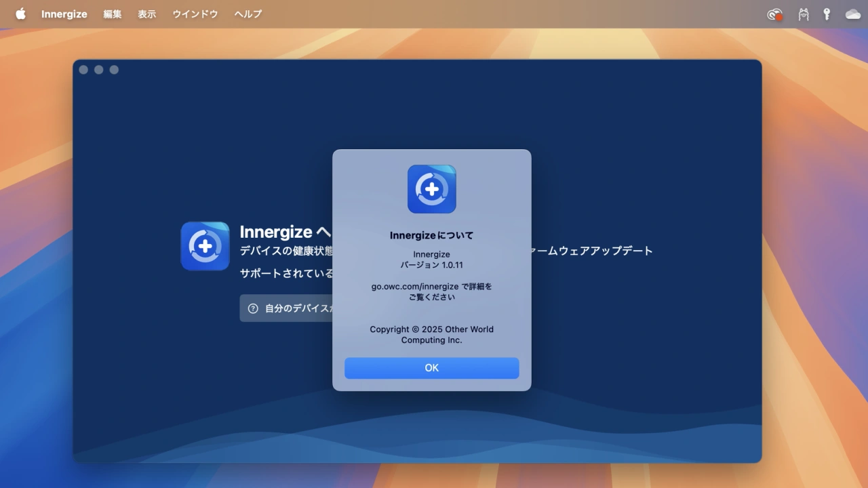Open the 表示 menu
The width and height of the screenshot is (868, 488).
[x=147, y=14]
